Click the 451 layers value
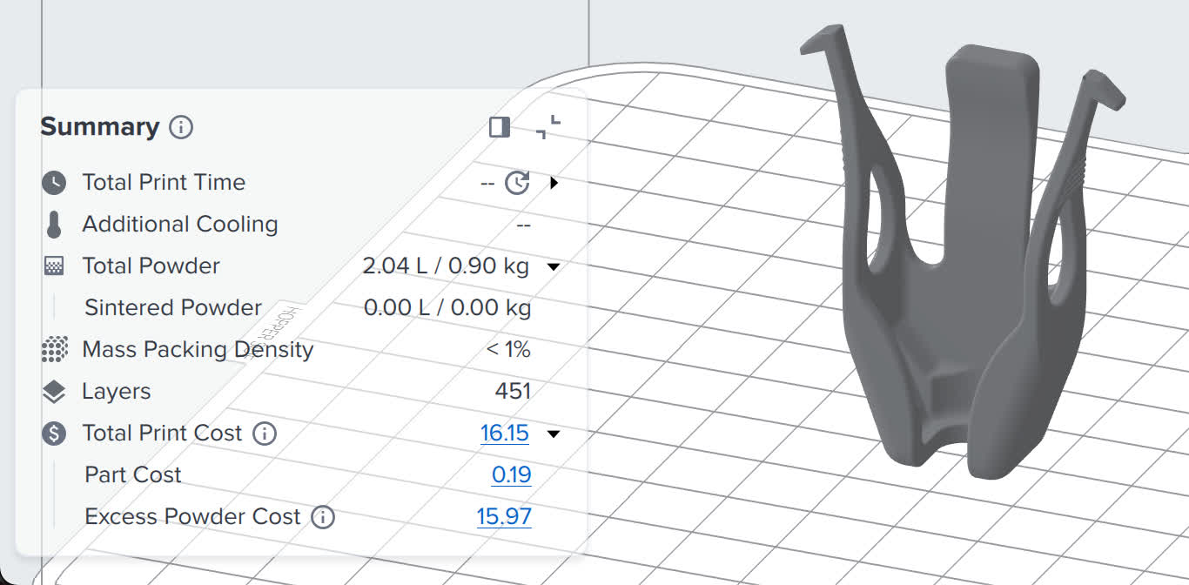Viewport: 1189px width, 585px height. (513, 391)
